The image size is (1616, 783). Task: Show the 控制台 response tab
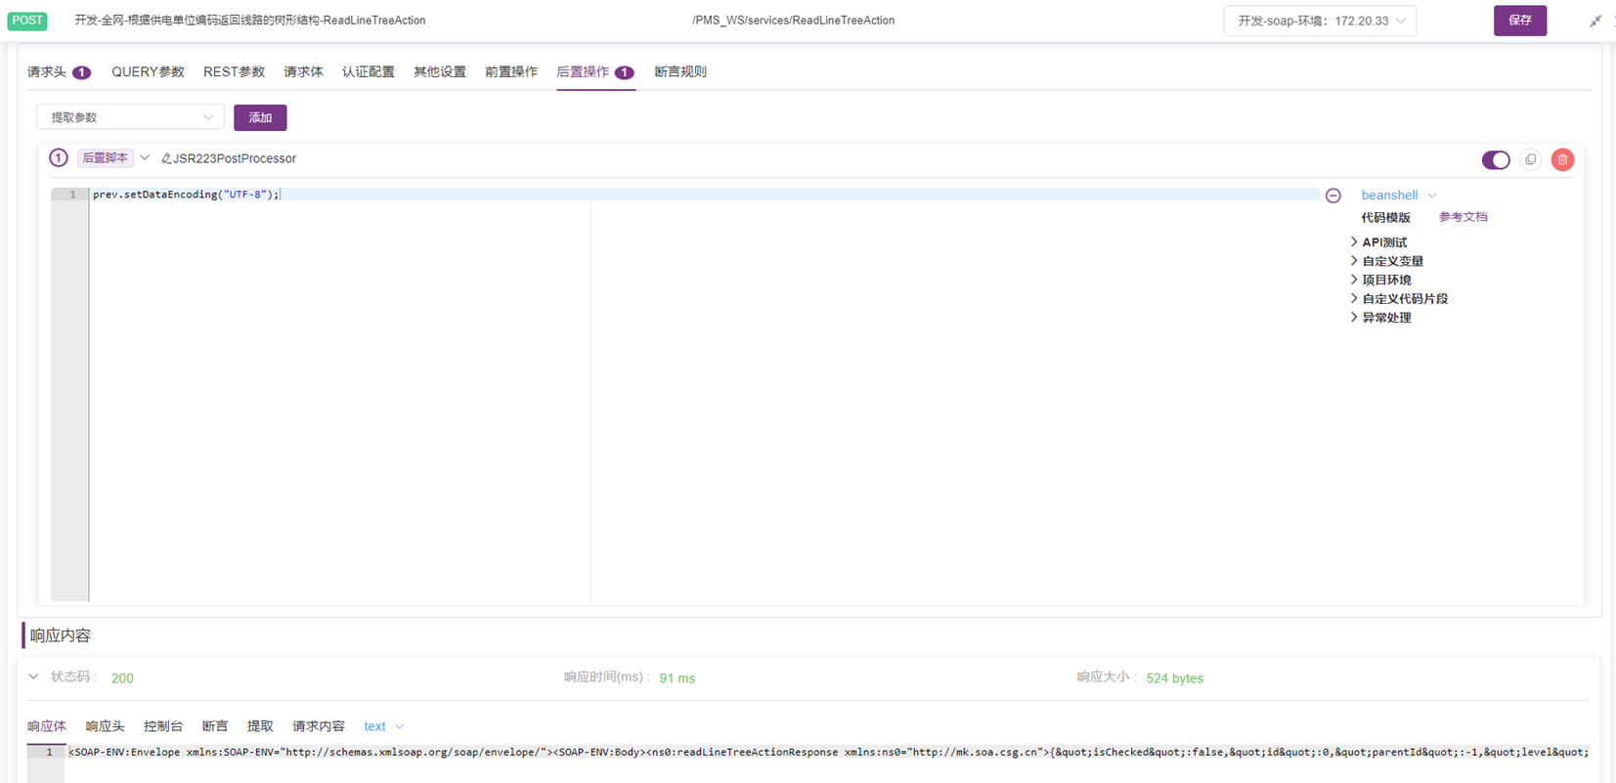point(163,726)
